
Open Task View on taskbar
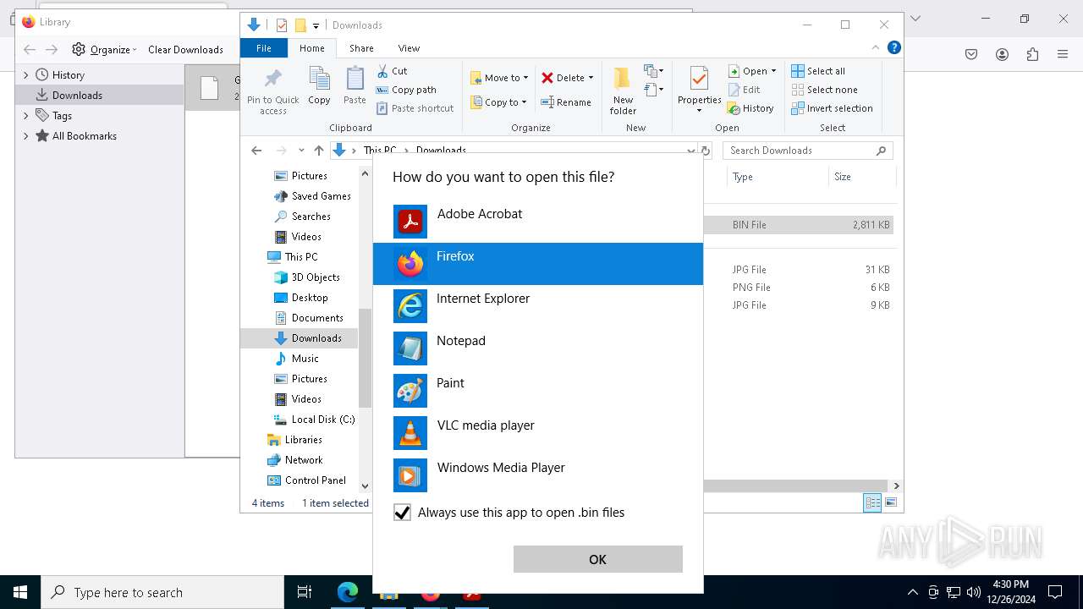coord(305,592)
